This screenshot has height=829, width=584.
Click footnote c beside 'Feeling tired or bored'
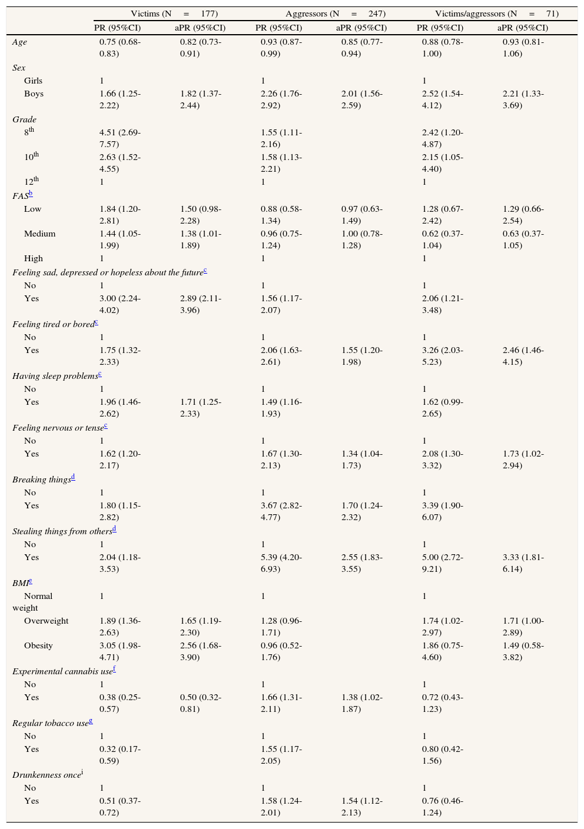[x=96, y=322]
